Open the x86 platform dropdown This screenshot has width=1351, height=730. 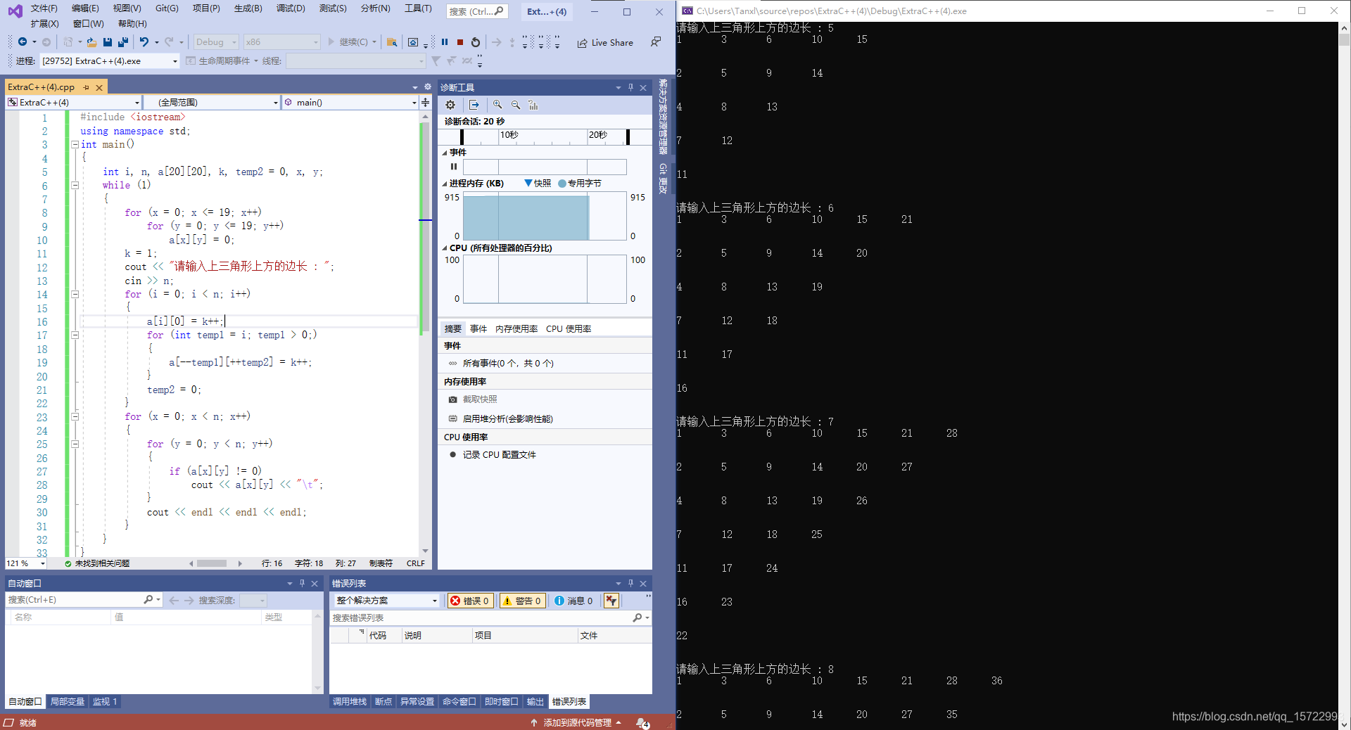[x=281, y=42]
